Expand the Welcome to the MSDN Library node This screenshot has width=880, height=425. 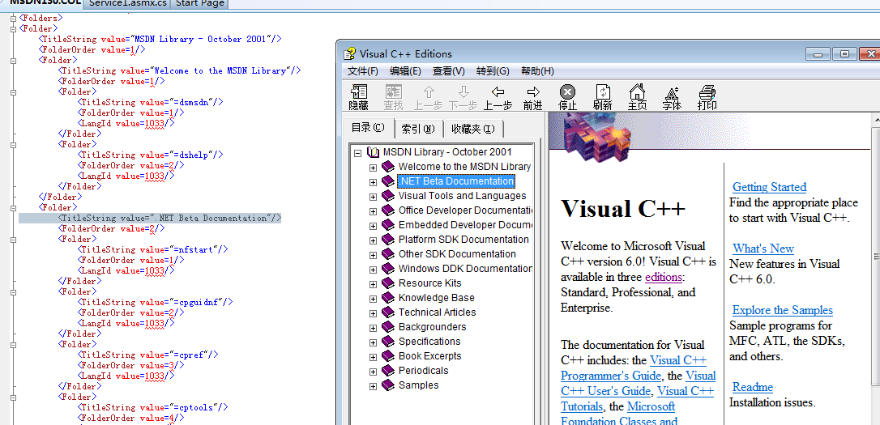[x=373, y=168]
